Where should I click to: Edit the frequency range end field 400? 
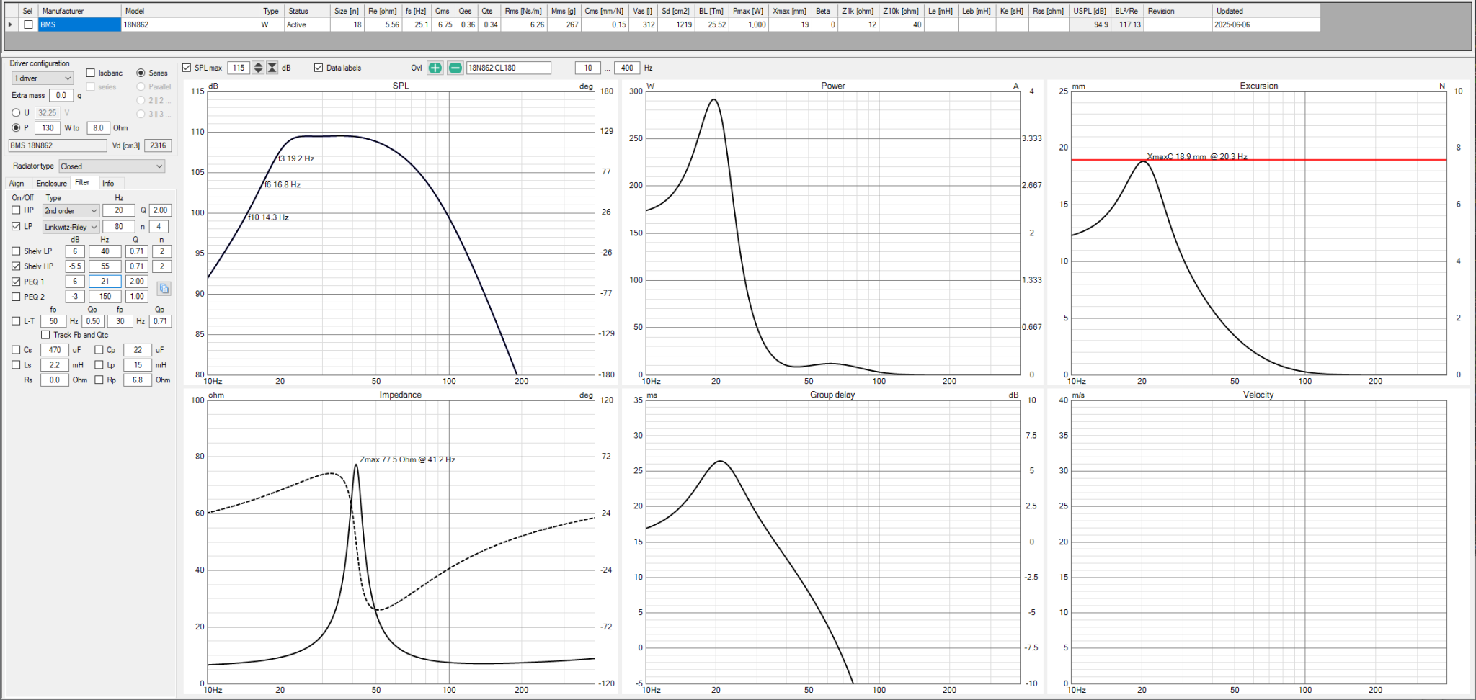click(x=628, y=68)
